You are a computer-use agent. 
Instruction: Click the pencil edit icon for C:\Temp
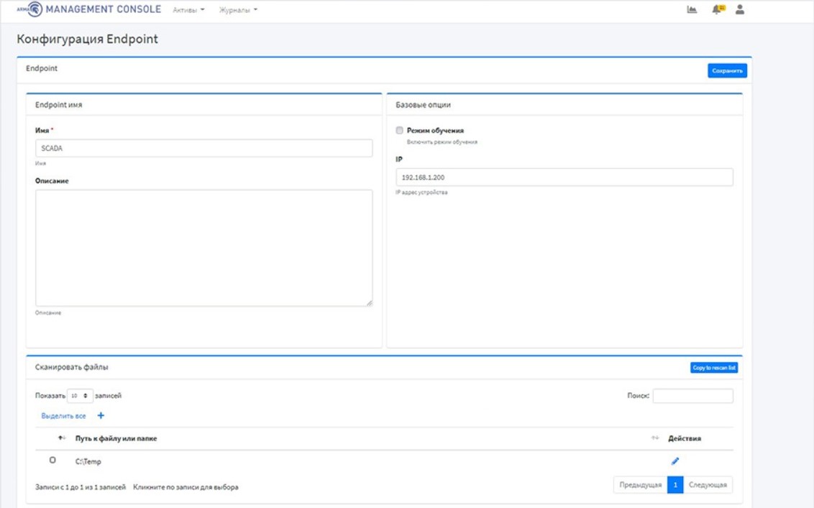click(x=674, y=461)
